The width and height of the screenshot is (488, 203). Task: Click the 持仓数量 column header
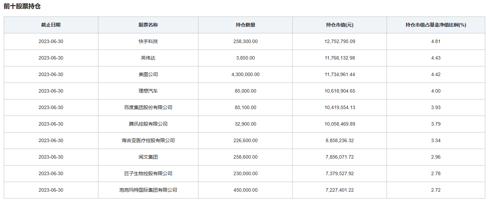[x=246, y=25]
